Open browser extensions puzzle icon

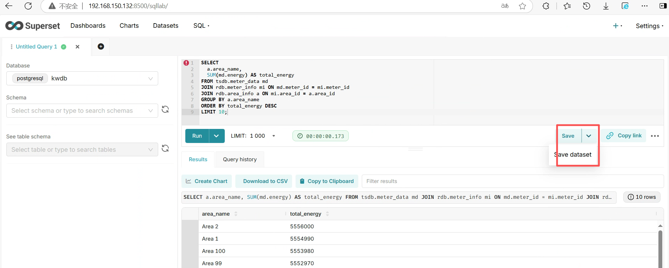pyautogui.click(x=546, y=6)
